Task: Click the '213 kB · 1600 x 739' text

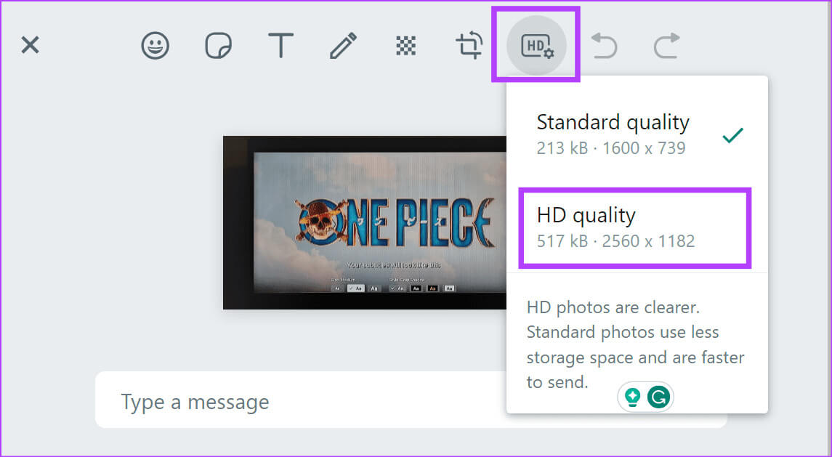Action: (x=610, y=148)
